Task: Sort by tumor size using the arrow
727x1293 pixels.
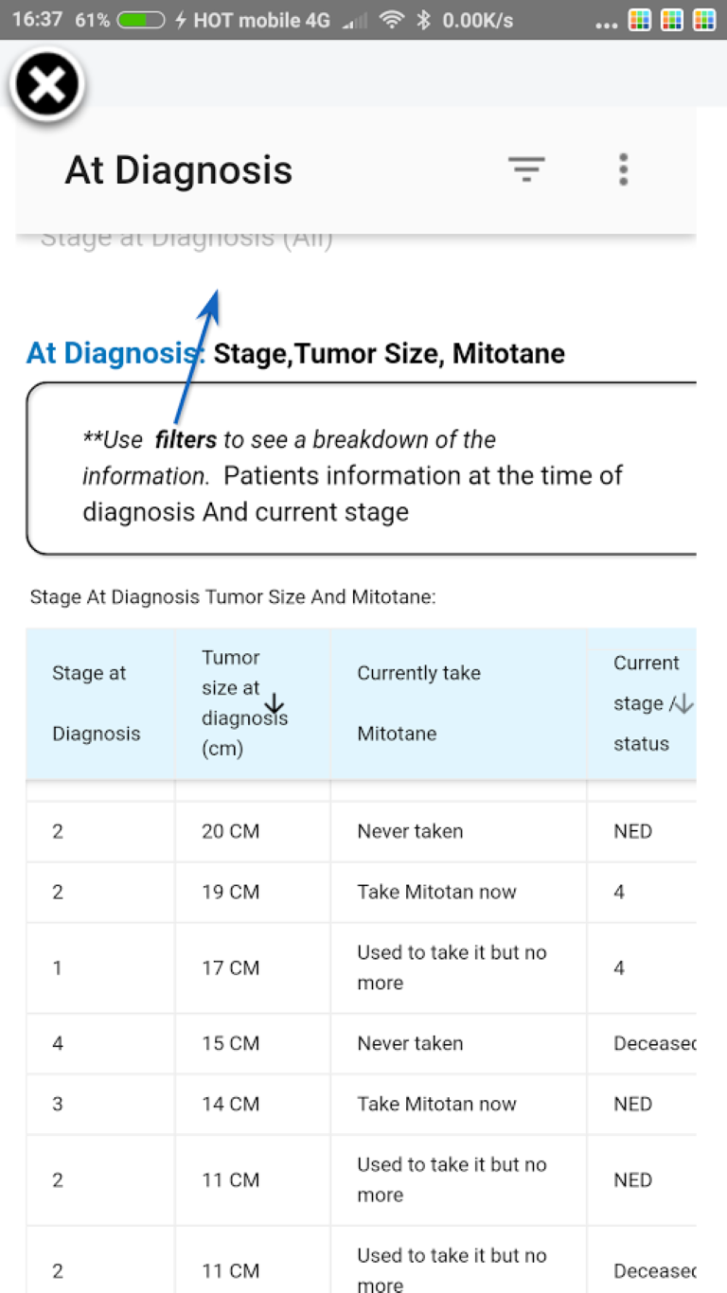Action: pos(275,703)
